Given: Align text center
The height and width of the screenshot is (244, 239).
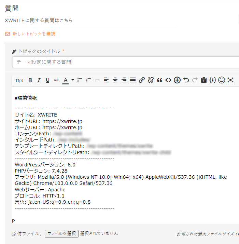Looking at the screenshot, I should tap(115, 80).
